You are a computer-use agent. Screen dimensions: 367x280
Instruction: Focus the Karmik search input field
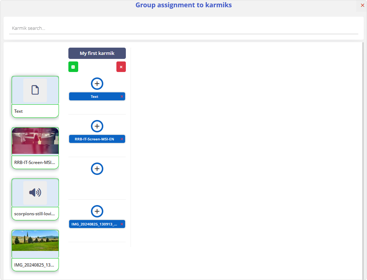[x=183, y=28]
